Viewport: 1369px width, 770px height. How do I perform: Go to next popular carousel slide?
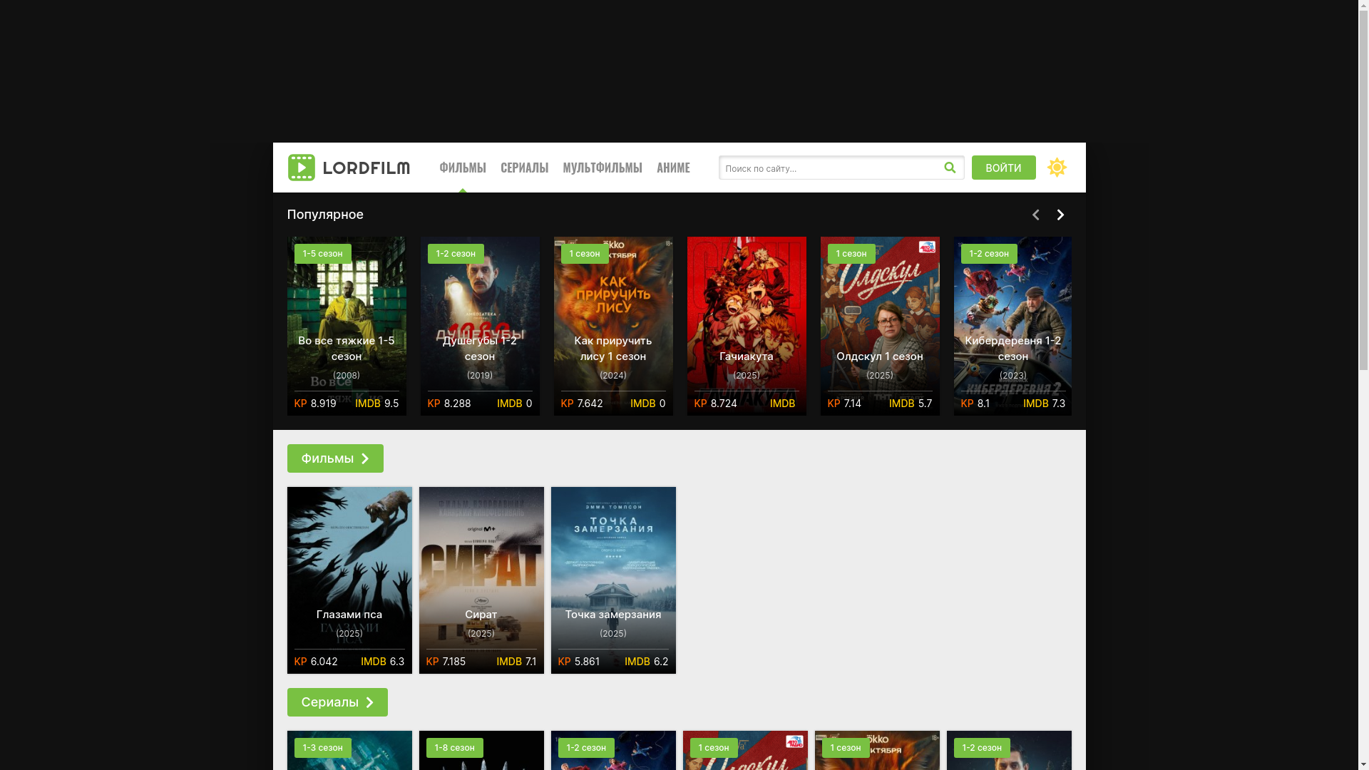1060,215
